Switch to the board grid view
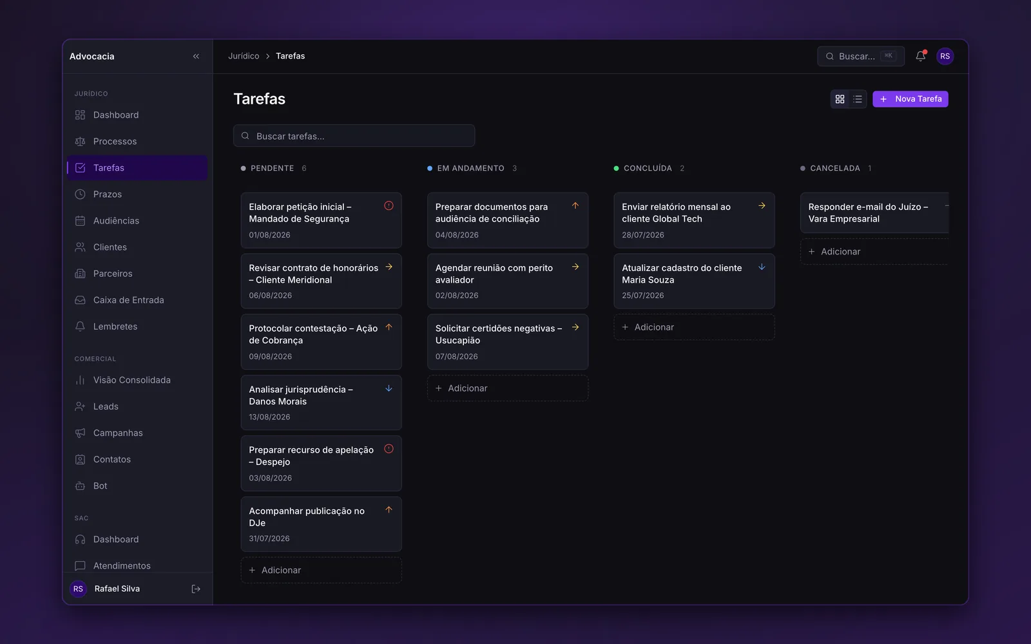 click(x=840, y=99)
